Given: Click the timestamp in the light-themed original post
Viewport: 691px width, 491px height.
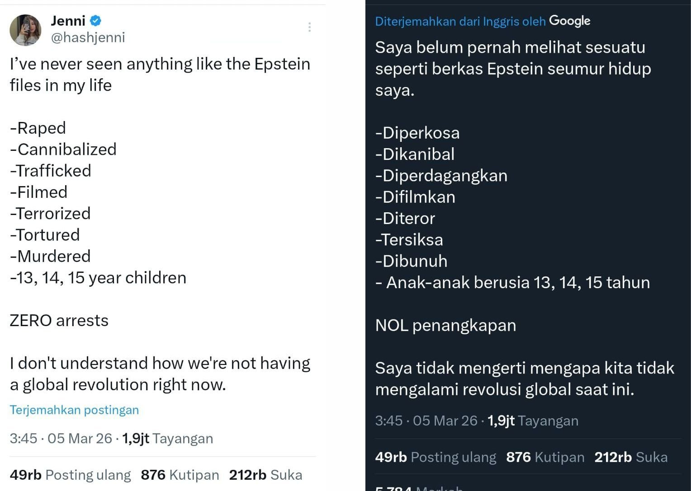Looking at the screenshot, I should [x=61, y=439].
